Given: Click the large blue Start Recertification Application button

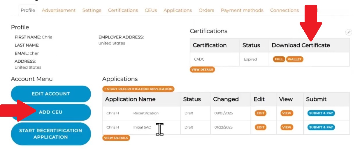Looking at the screenshot, I should tap(51, 134).
